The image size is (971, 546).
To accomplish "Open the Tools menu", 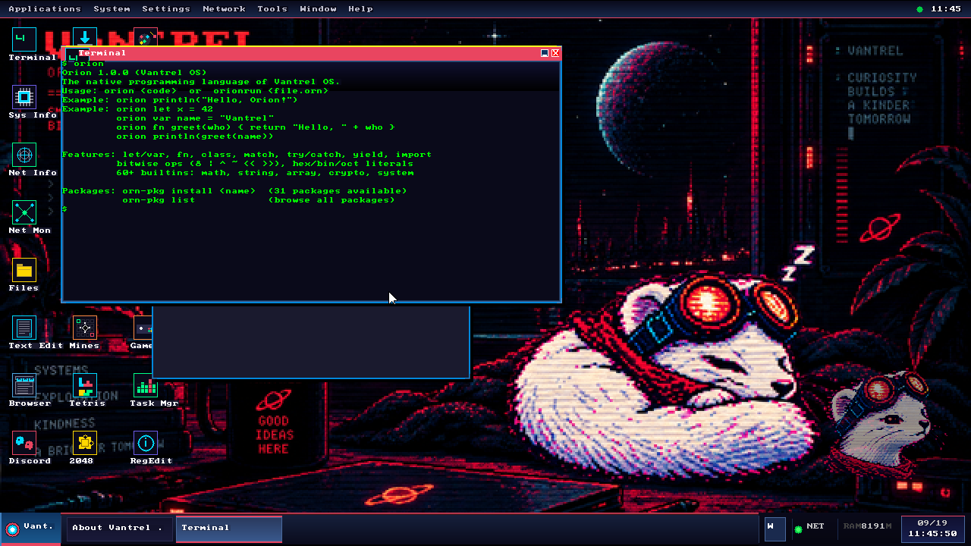I will 272,9.
